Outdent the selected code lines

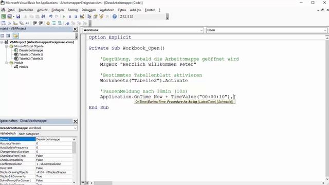point(41,23)
